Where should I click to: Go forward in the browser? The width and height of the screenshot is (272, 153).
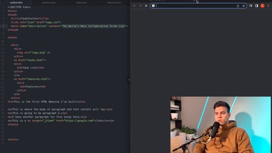tap(140, 6)
